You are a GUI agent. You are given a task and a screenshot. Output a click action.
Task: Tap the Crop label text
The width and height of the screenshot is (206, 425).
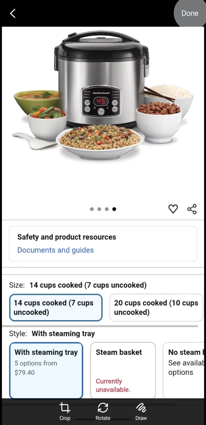coord(65,418)
